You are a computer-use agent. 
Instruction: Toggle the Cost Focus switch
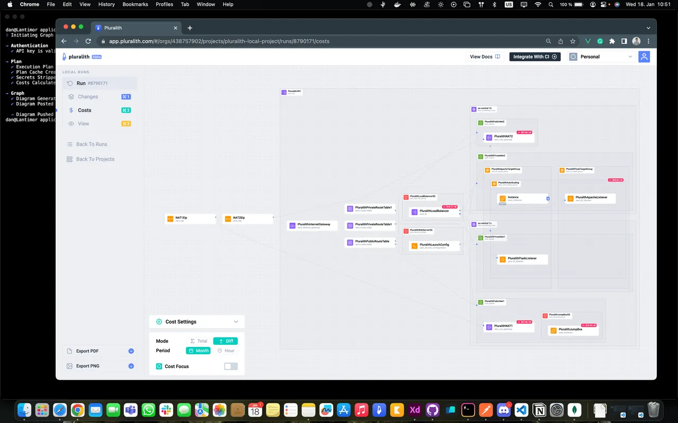point(231,366)
